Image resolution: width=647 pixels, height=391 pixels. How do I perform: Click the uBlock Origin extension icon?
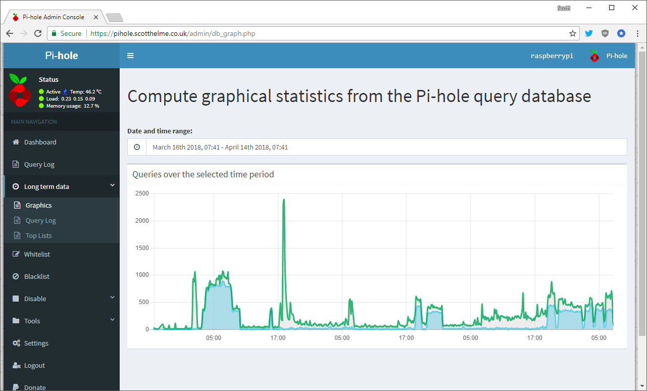(x=605, y=33)
